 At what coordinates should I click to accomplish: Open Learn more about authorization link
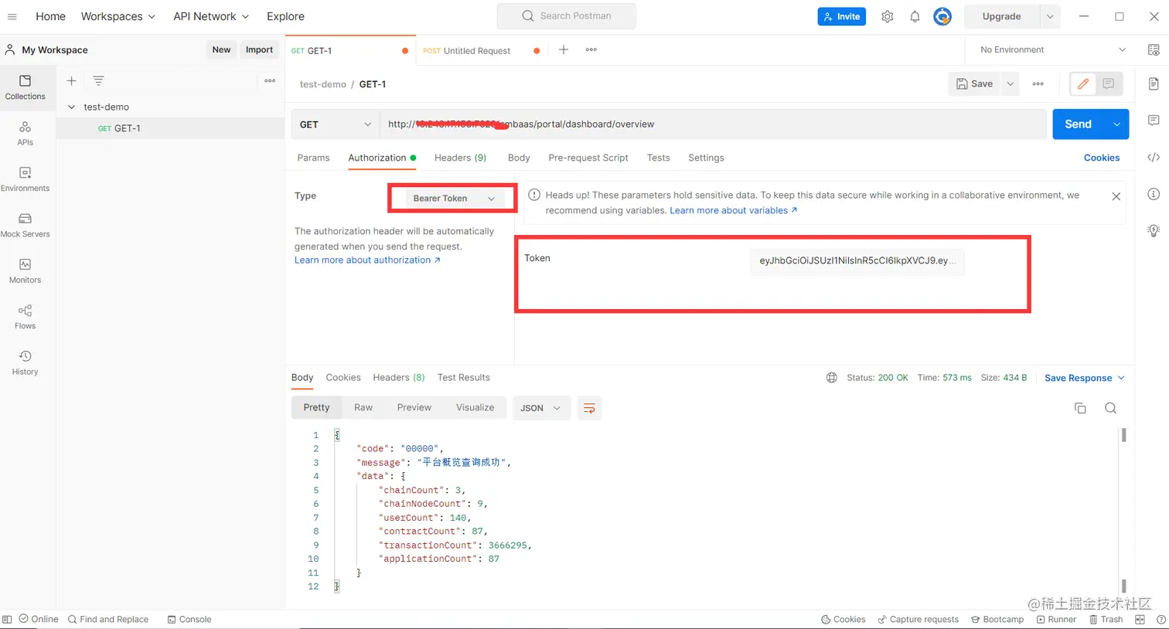(x=367, y=260)
